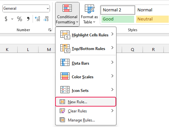Click the Top/Bottom Rules icon

(x=65, y=48)
